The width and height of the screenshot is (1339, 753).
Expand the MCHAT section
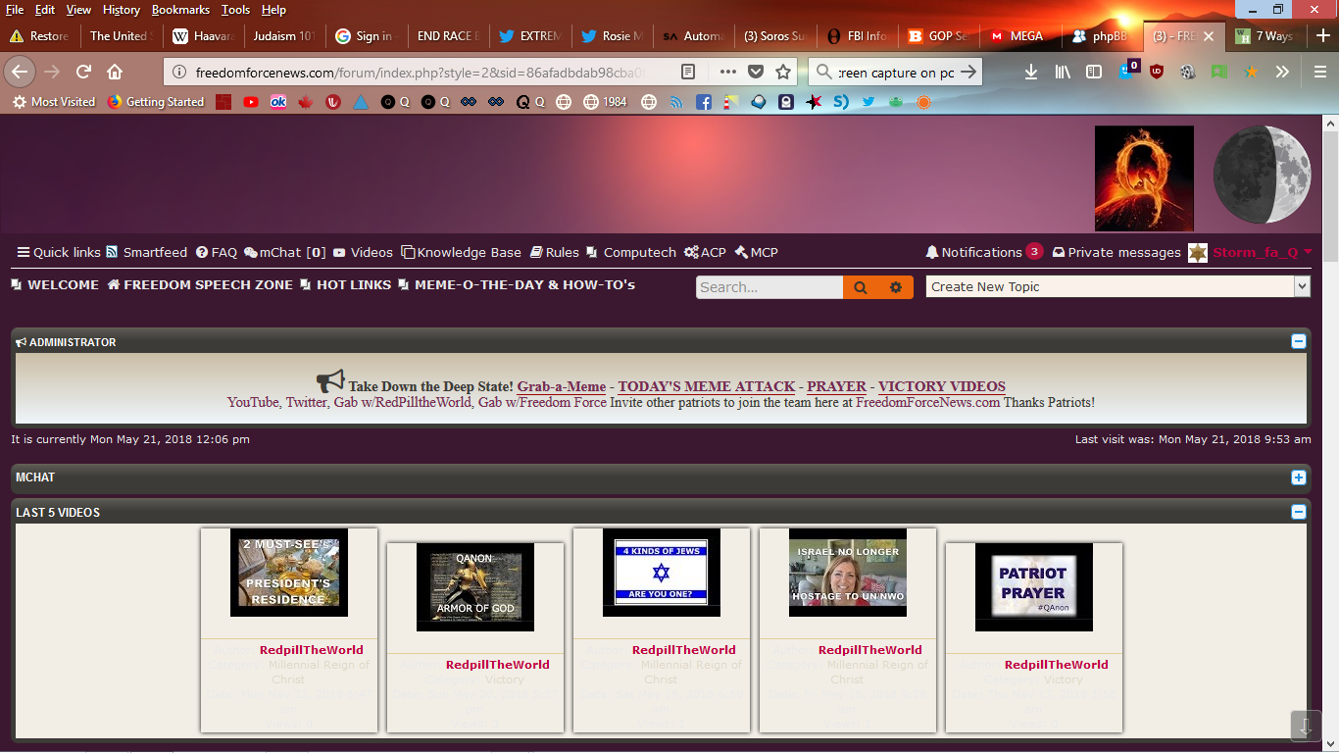(x=1298, y=477)
